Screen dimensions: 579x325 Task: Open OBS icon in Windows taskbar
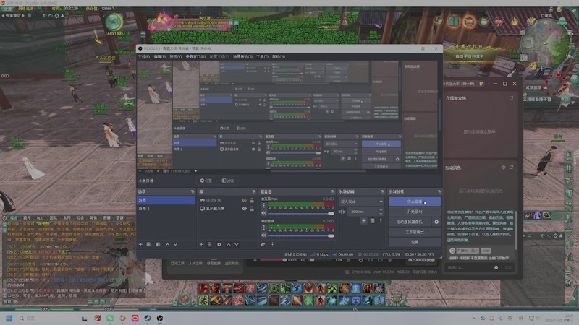tap(159, 318)
